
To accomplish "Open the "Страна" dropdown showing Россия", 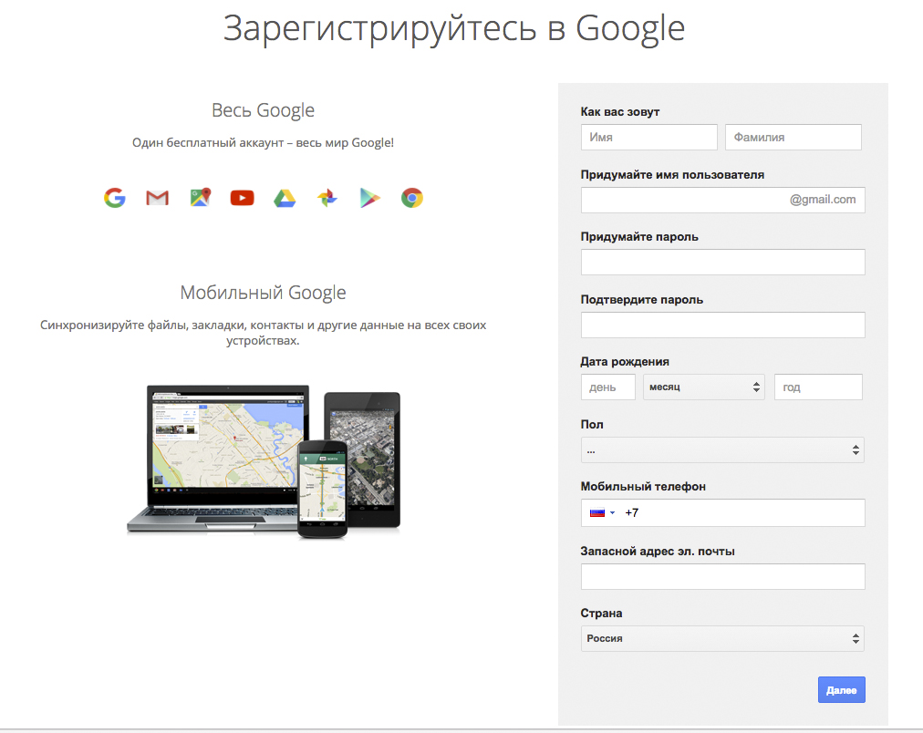I will [722, 638].
